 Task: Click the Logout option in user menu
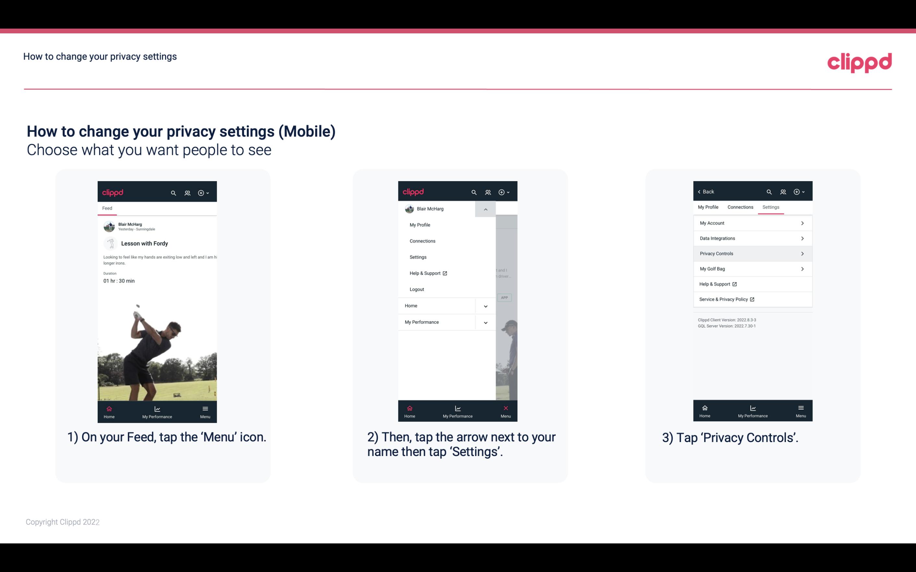coord(417,289)
